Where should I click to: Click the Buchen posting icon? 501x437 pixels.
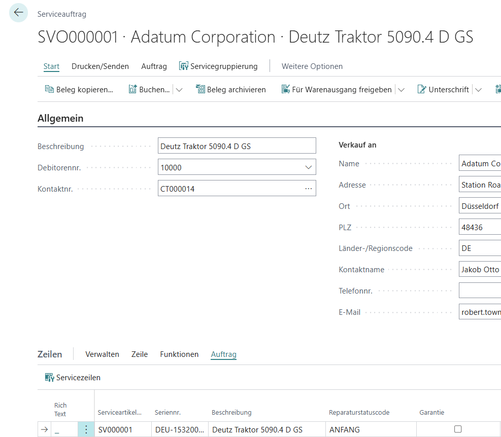point(132,89)
